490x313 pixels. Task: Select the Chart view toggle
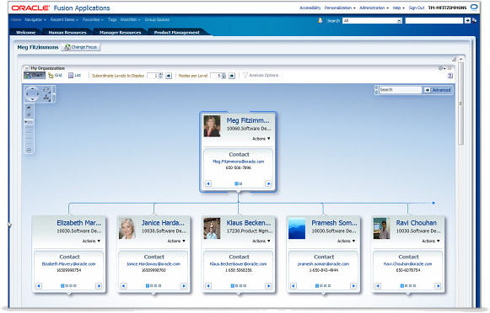[x=35, y=76]
